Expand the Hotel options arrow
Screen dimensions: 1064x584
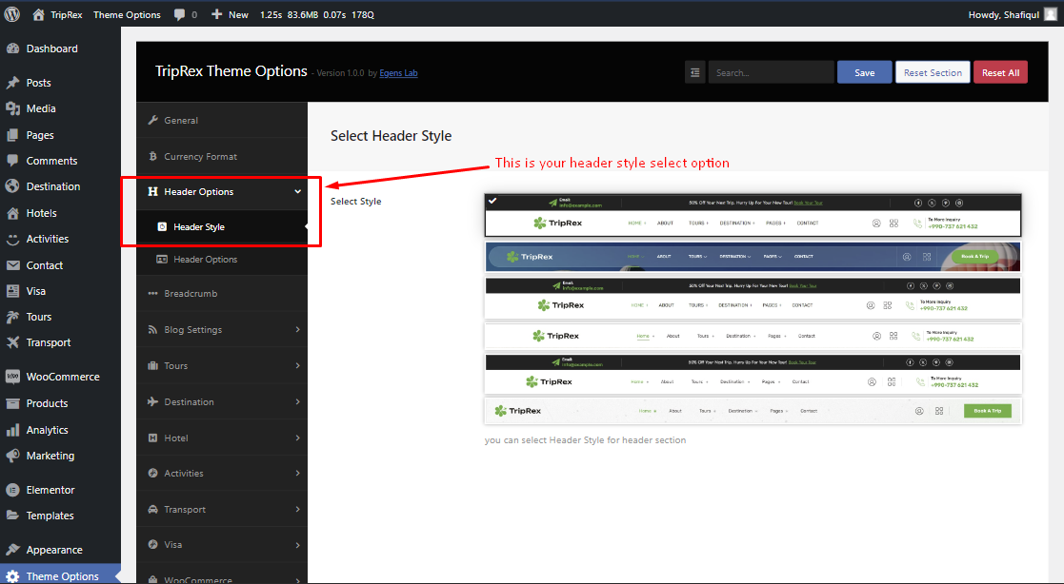point(297,438)
